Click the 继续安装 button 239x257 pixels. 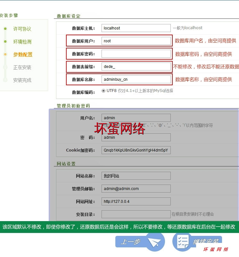[x=197, y=242]
